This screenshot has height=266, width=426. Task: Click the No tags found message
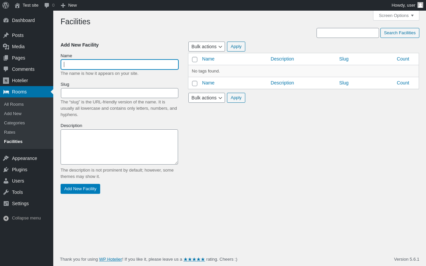click(x=206, y=71)
